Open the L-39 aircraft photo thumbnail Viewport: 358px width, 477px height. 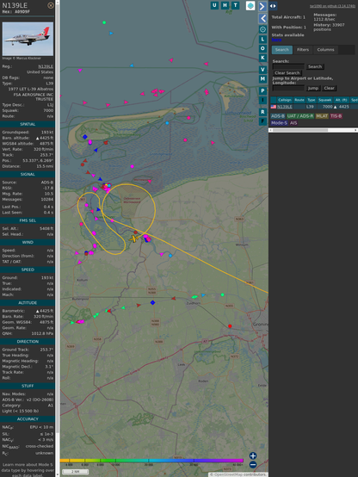click(28, 39)
